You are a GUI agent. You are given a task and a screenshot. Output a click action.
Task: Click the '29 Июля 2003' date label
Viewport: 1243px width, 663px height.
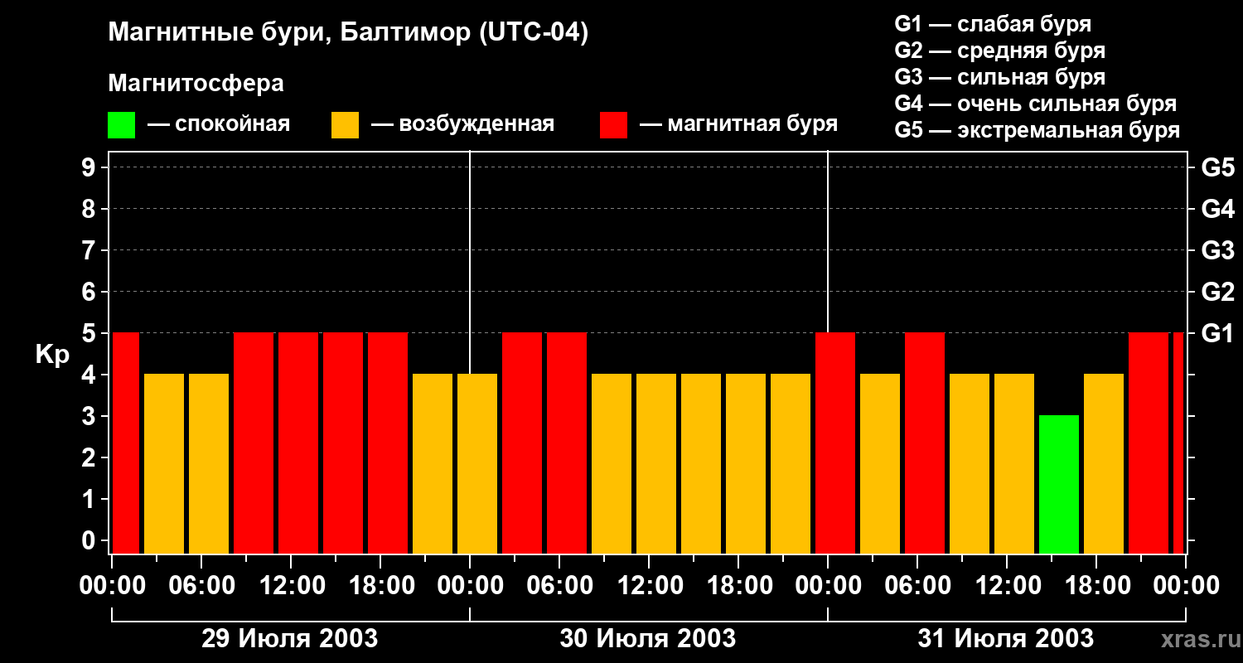coord(290,639)
